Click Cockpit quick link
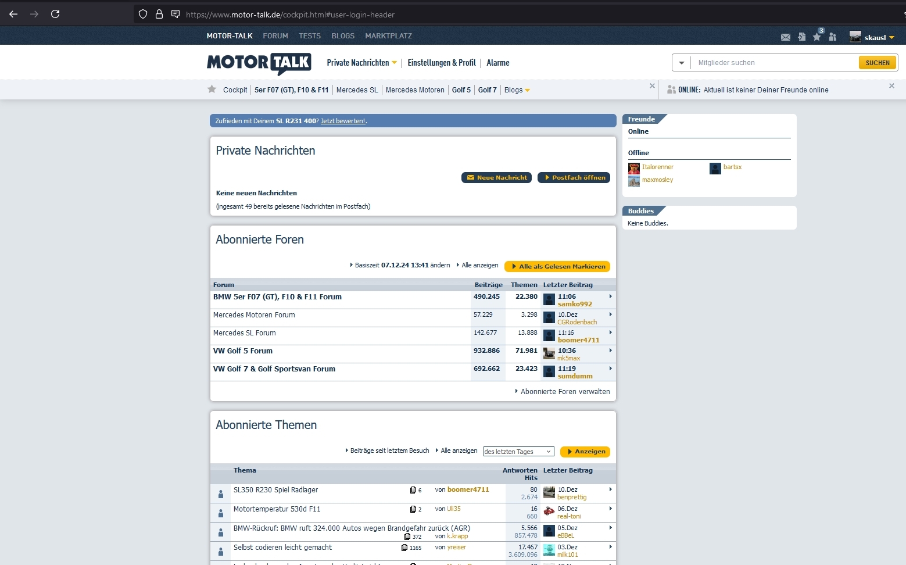The height and width of the screenshot is (565, 906). 235,90
